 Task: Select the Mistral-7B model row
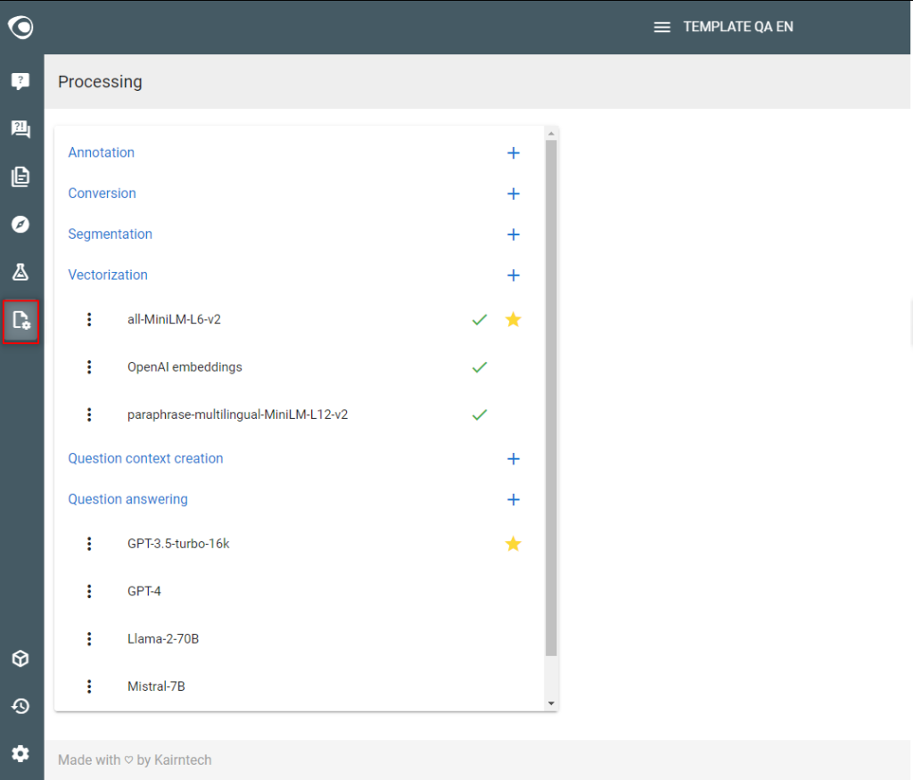(300, 687)
